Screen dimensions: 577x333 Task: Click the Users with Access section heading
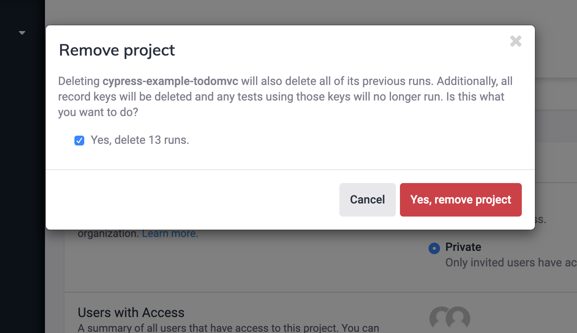click(x=131, y=312)
